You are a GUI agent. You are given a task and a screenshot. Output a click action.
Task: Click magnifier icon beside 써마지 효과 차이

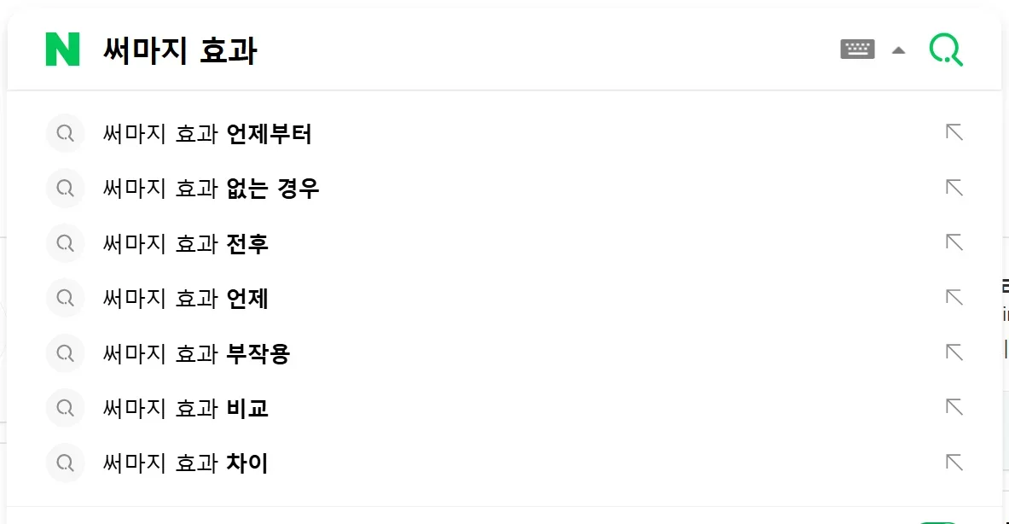point(65,463)
